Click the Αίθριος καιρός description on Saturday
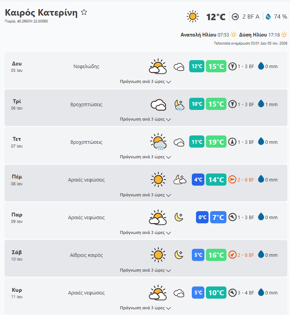 [x=86, y=255]
